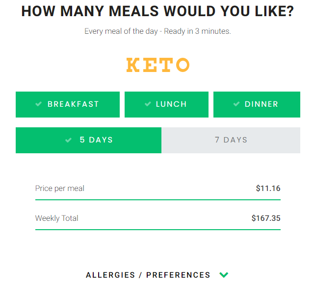
Task: Click the "How many meals" heading
Action: pos(157,11)
